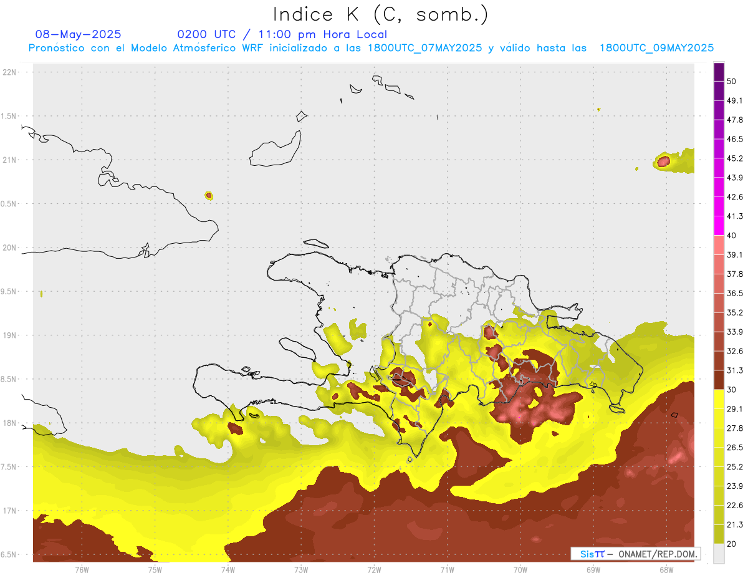Image resolution: width=748 pixels, height=578 pixels.
Task: Click the '70W' longitude label
Action: (x=520, y=569)
